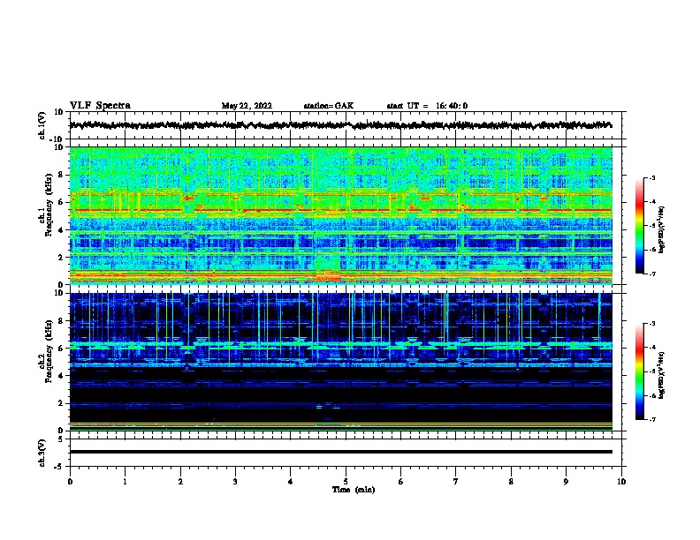Click the "station=GAK" header label

click(329, 106)
